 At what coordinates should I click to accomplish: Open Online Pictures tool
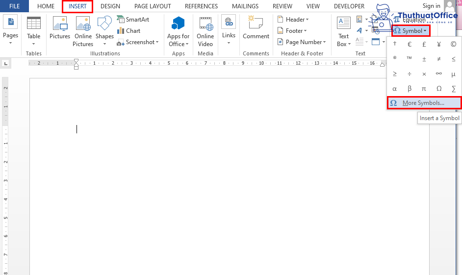(x=83, y=31)
